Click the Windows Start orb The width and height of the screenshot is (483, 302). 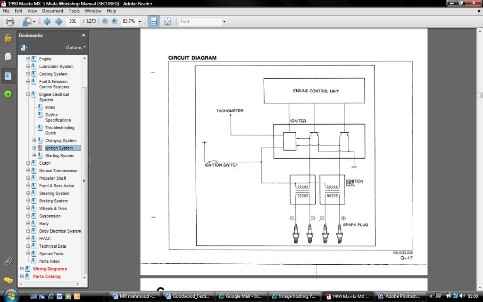click(x=11, y=296)
